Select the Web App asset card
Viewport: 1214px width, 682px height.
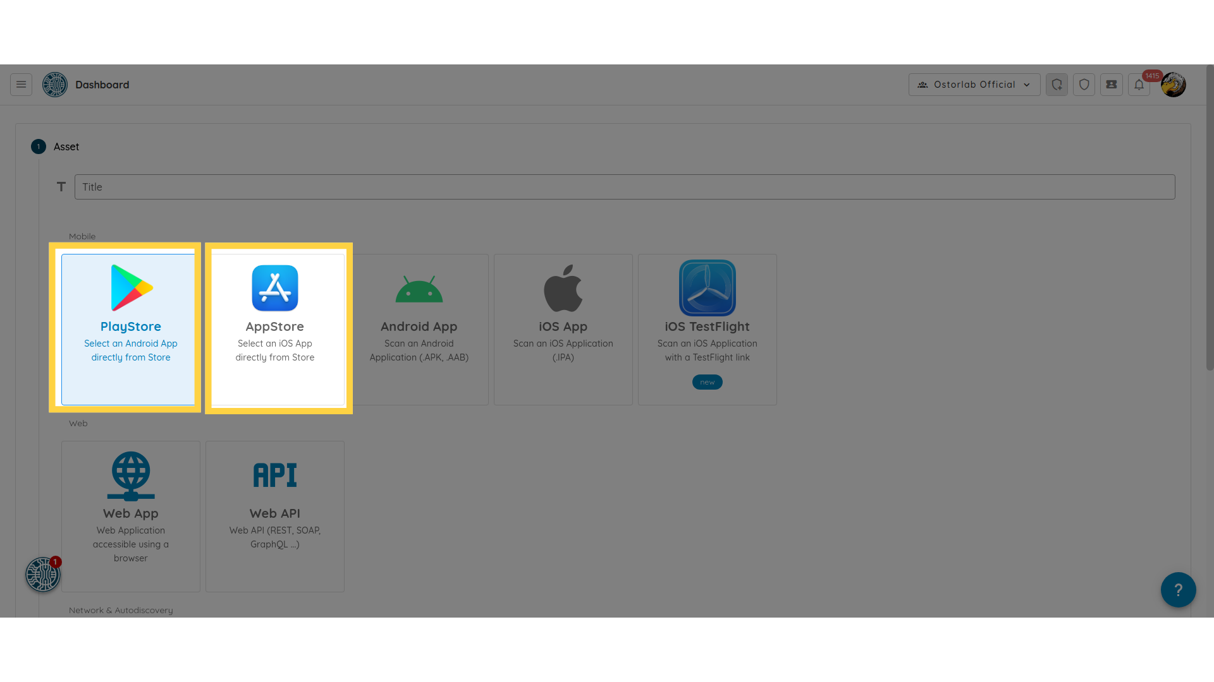(x=130, y=516)
